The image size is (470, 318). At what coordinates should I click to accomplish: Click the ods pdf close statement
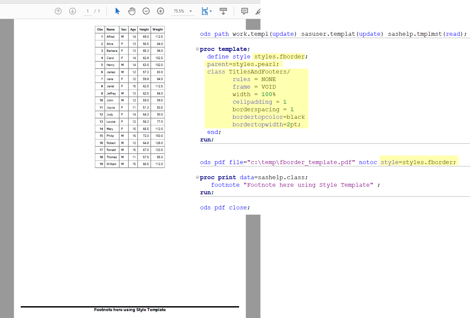pyautogui.click(x=224, y=207)
